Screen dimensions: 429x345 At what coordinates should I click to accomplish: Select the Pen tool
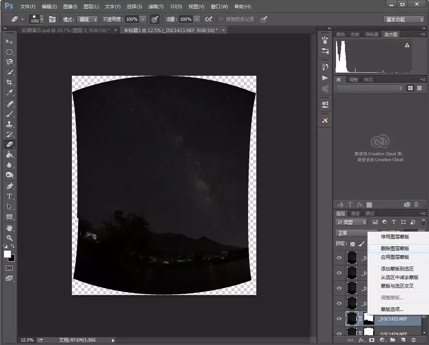click(x=9, y=186)
